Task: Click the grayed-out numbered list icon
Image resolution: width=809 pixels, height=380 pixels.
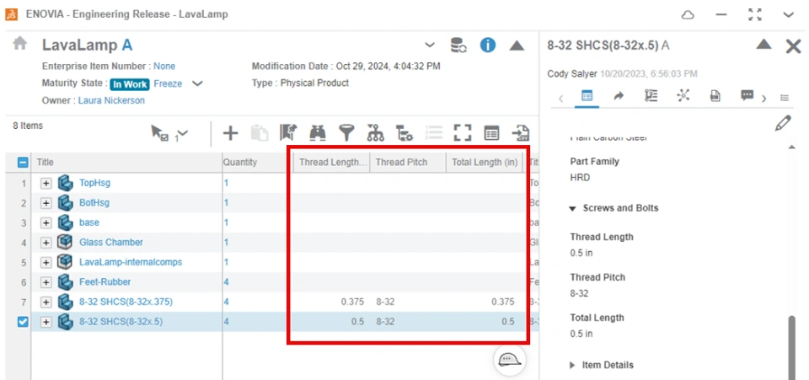Action: tap(434, 133)
